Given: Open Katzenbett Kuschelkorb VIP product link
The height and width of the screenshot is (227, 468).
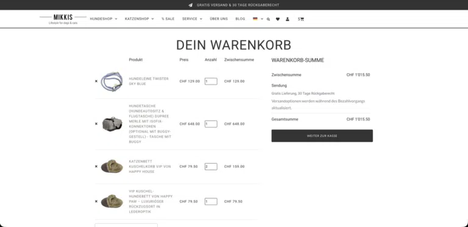Looking at the screenshot, I should (x=150, y=166).
